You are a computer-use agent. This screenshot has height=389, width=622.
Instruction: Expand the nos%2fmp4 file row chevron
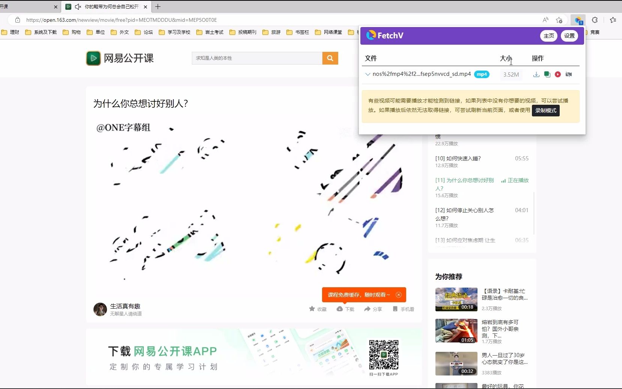coord(367,74)
